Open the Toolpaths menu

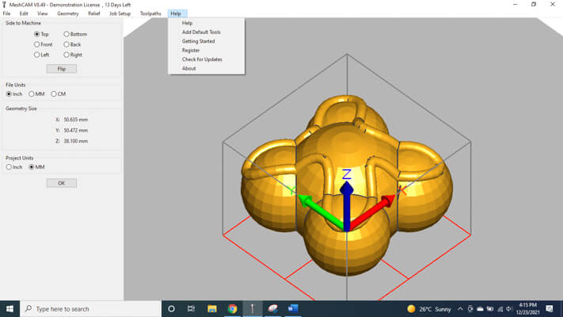(x=150, y=13)
